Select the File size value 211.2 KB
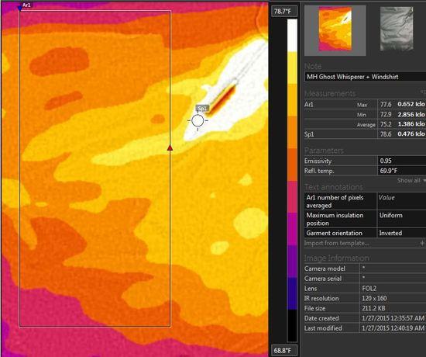The image size is (426, 357). point(373,308)
